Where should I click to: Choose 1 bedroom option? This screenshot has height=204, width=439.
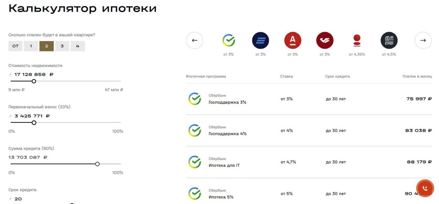31,46
